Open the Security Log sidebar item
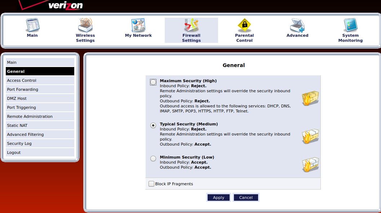 pyautogui.click(x=40, y=143)
